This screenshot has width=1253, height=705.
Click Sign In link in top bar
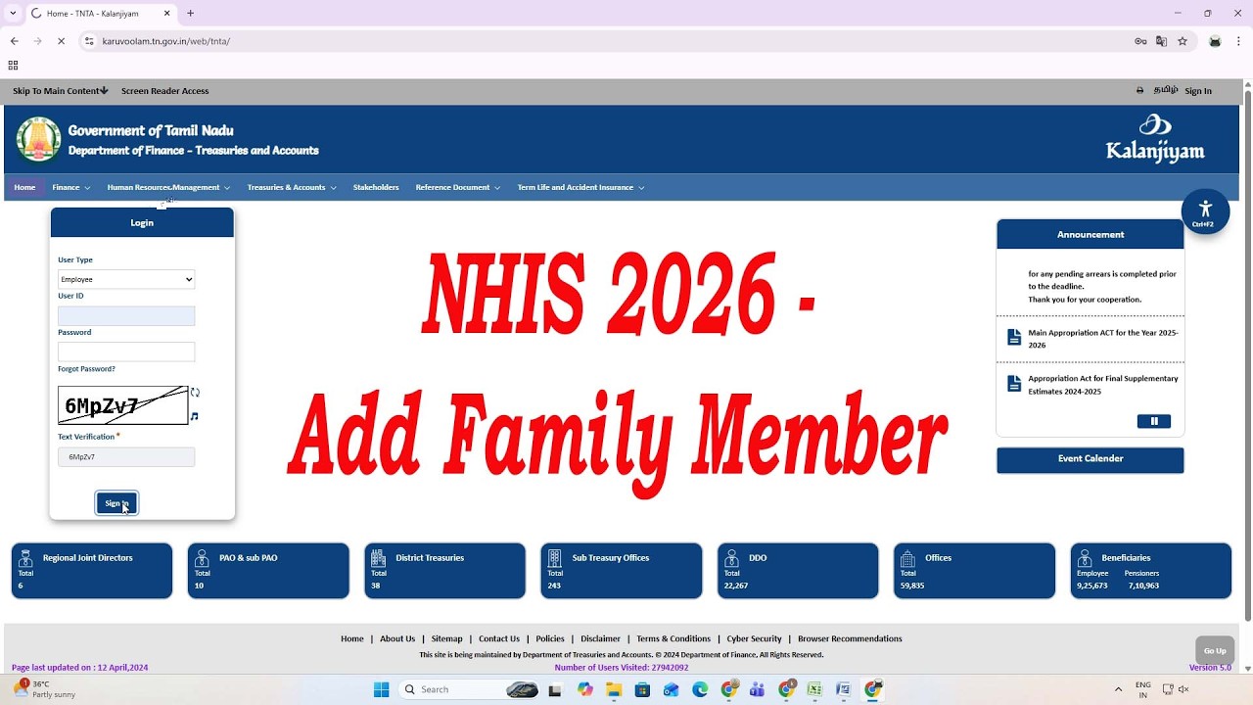pyautogui.click(x=1198, y=91)
